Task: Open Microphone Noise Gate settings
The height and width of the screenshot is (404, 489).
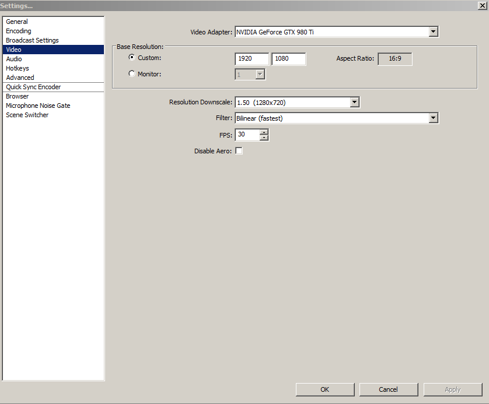Action: coord(53,106)
